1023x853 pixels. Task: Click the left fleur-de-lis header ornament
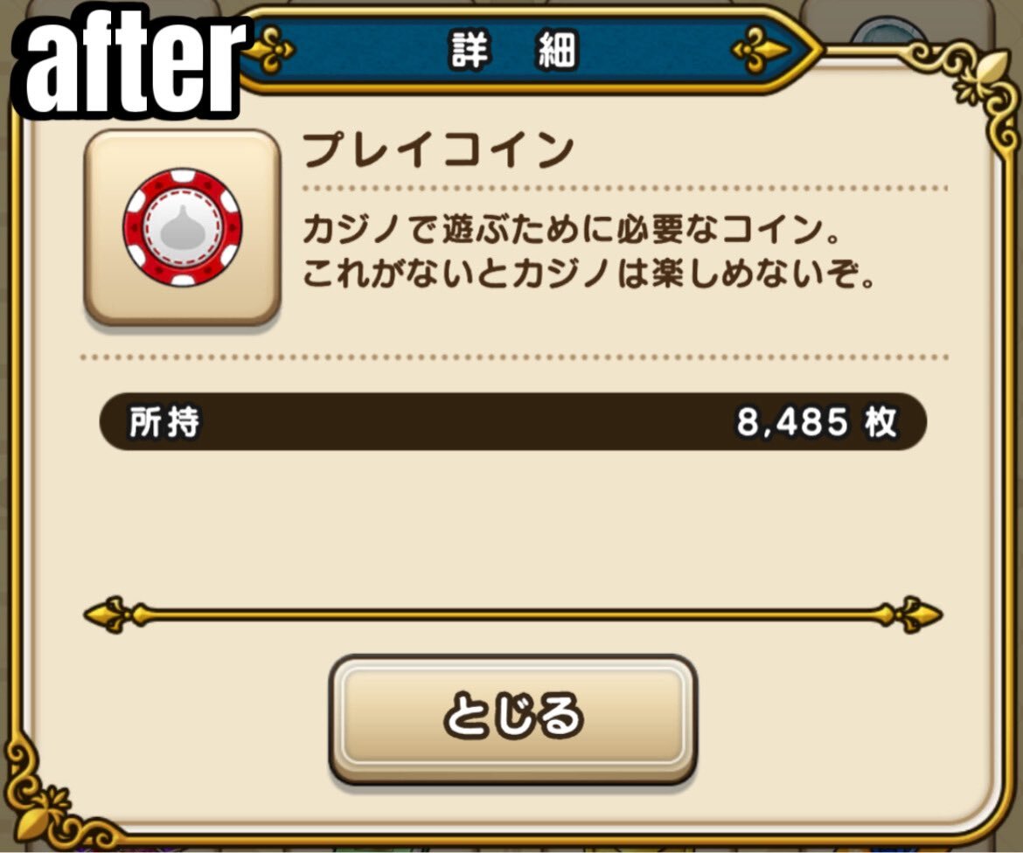[268, 50]
